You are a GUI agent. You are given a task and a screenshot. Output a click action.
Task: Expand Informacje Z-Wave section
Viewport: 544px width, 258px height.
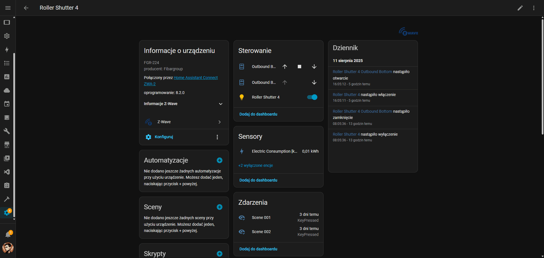point(220,104)
